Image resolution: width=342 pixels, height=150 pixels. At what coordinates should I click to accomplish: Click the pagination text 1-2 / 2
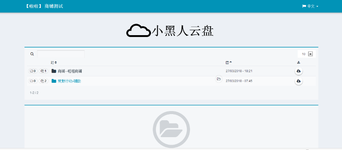point(34,93)
